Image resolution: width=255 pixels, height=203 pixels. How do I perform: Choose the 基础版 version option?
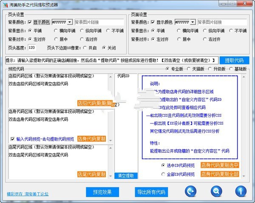231,69
